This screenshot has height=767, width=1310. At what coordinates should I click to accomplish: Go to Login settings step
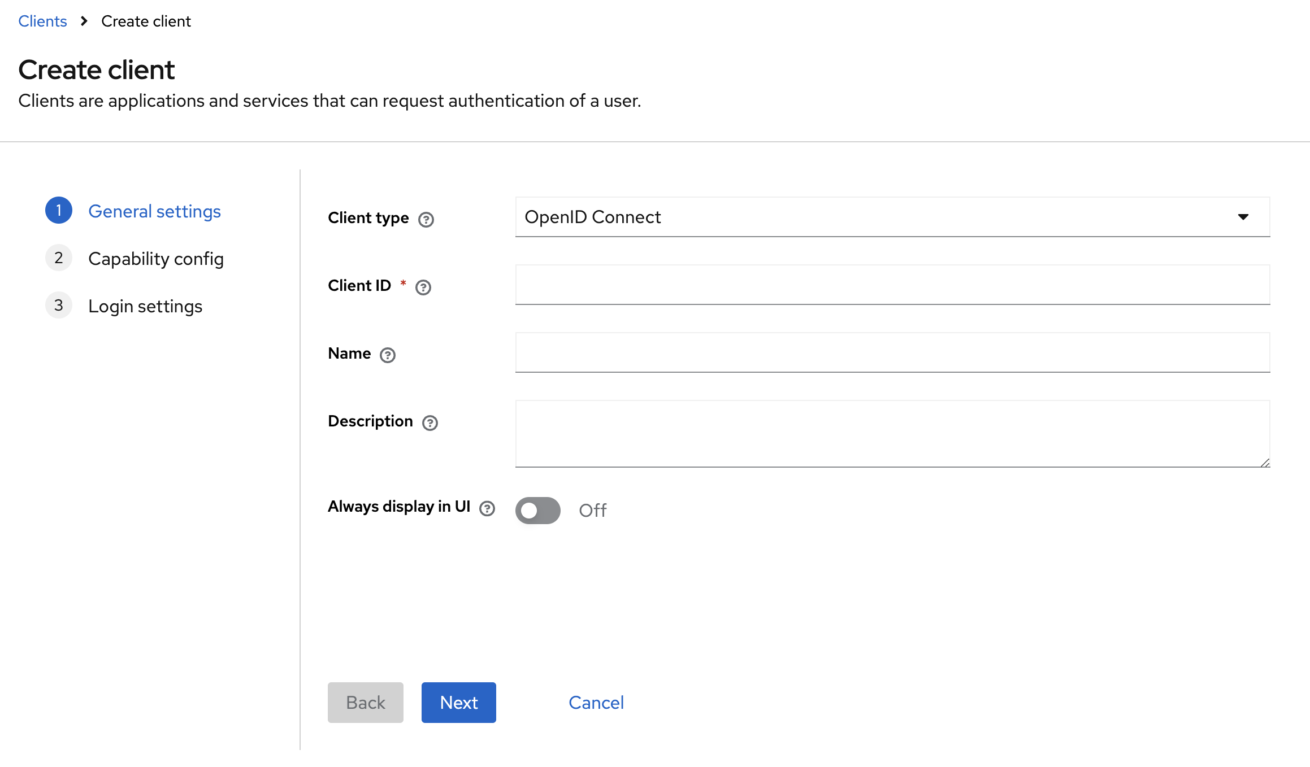tap(145, 306)
